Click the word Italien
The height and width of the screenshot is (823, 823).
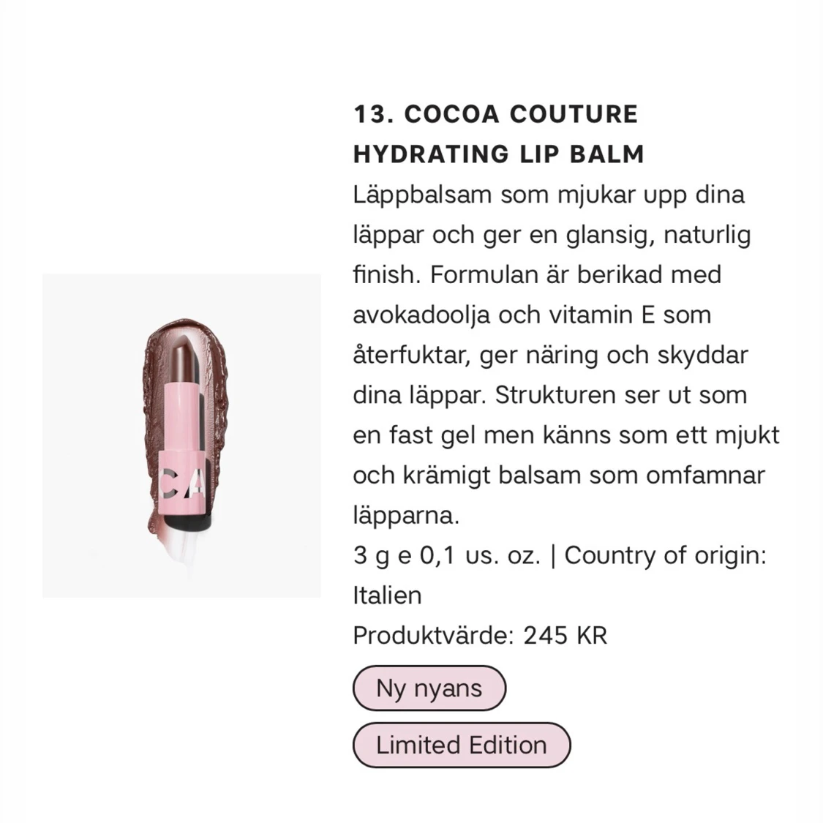pyautogui.click(x=387, y=595)
